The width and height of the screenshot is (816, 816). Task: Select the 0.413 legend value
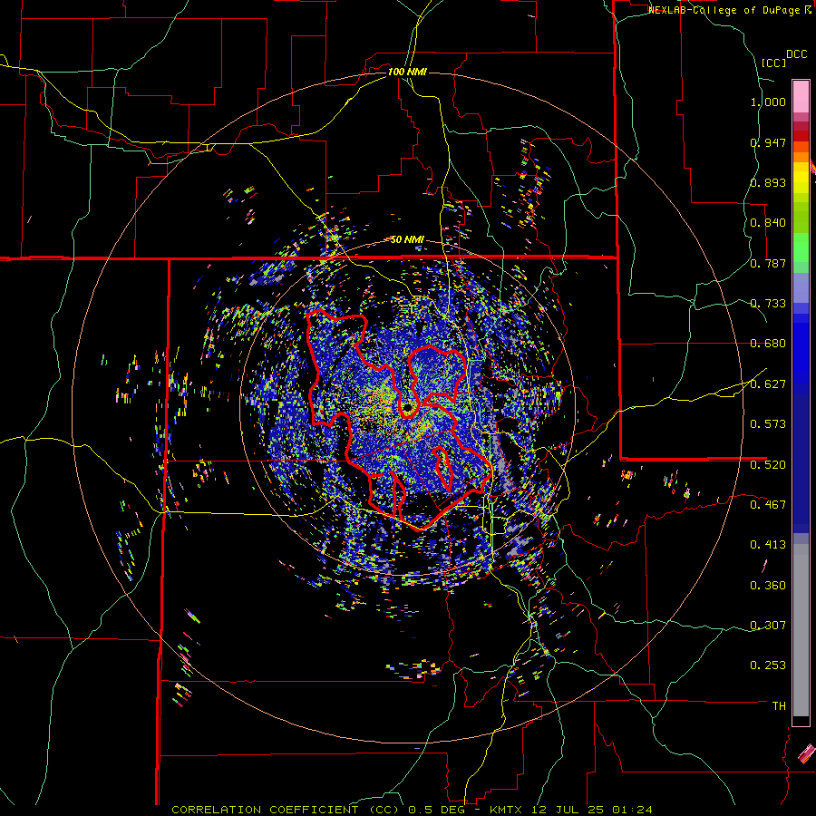(x=768, y=545)
